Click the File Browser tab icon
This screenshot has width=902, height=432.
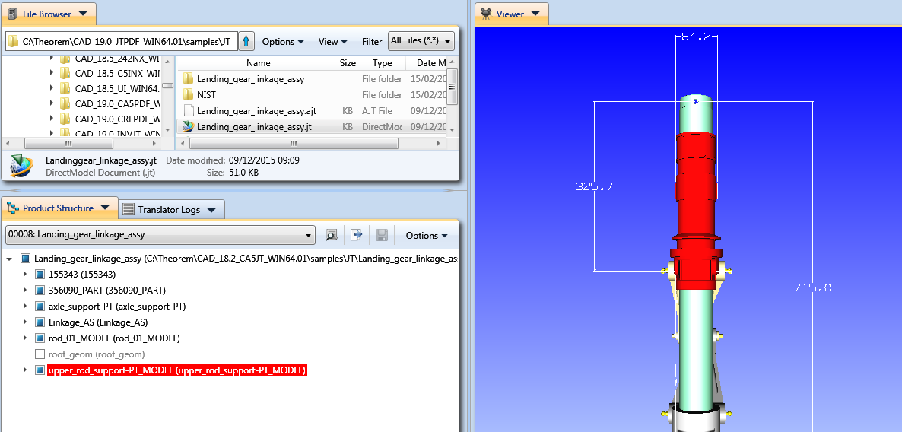13,13
